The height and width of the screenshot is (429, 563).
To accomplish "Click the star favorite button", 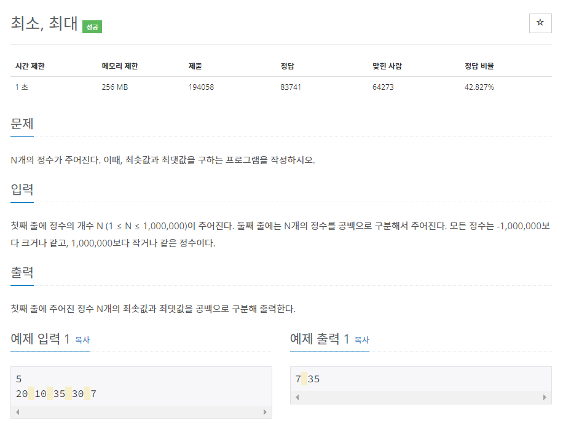I will click(x=540, y=23).
